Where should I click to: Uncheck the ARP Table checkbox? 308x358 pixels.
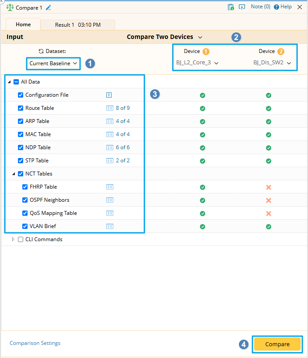[21, 121]
